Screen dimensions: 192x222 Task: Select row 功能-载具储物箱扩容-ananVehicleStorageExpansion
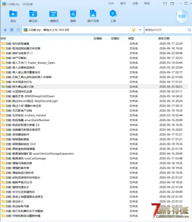[95, 154]
